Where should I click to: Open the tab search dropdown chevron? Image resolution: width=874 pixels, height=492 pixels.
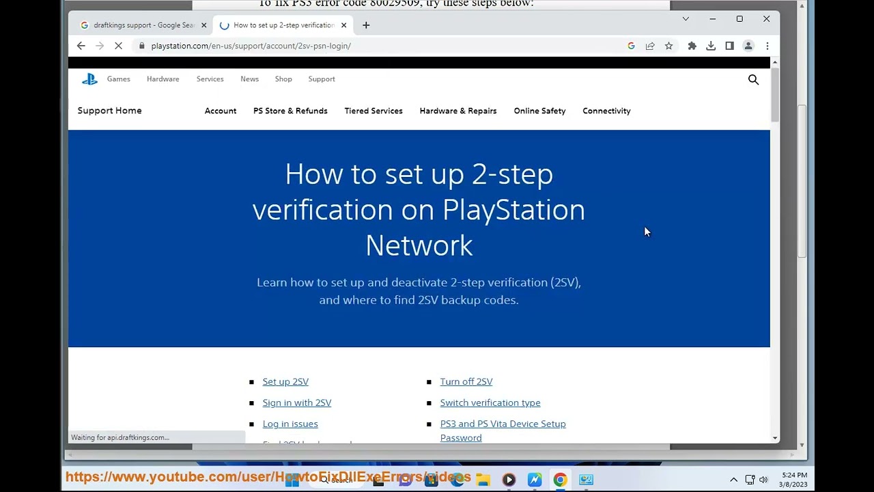tap(686, 19)
